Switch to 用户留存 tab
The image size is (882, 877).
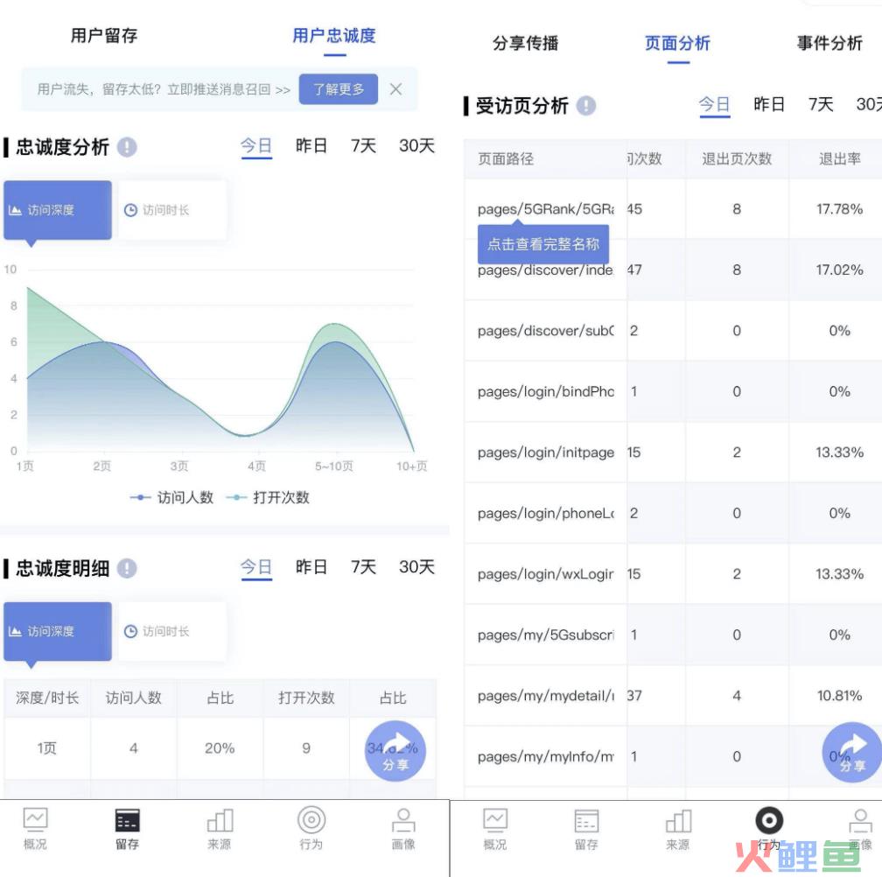[x=104, y=36]
